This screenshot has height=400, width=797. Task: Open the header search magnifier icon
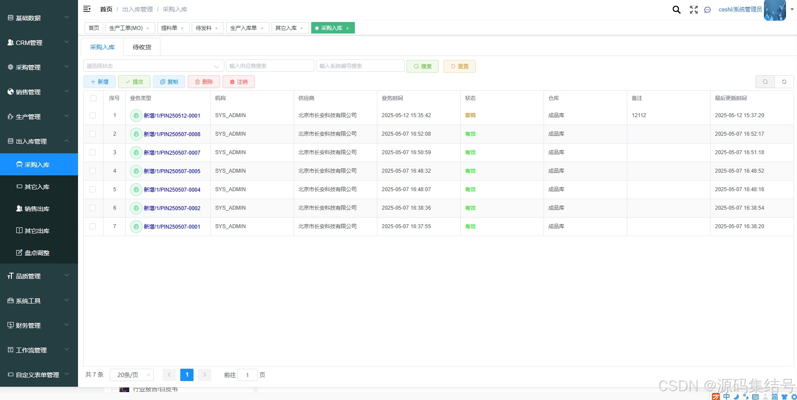coord(676,10)
